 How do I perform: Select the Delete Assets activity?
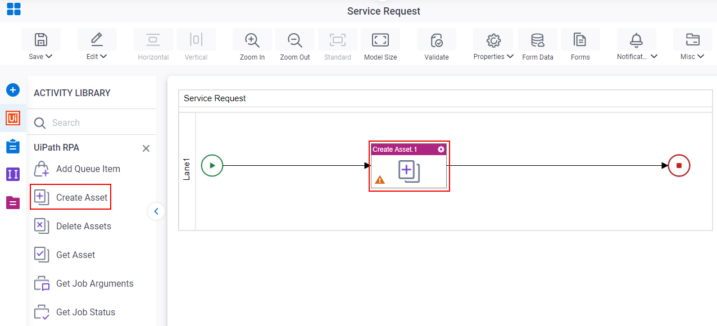click(72, 226)
